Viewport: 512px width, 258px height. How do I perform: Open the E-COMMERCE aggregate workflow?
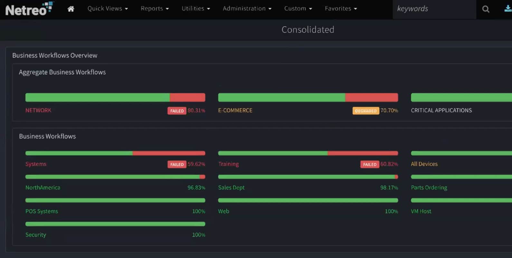coord(235,110)
